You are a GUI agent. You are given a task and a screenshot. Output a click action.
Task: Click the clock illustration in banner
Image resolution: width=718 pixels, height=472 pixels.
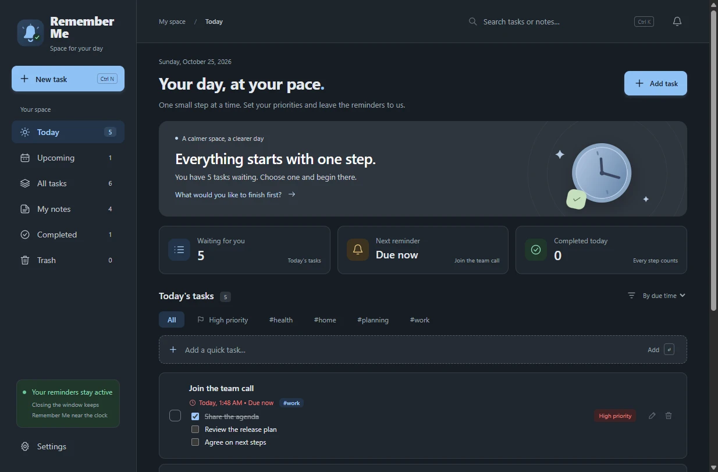602,173
